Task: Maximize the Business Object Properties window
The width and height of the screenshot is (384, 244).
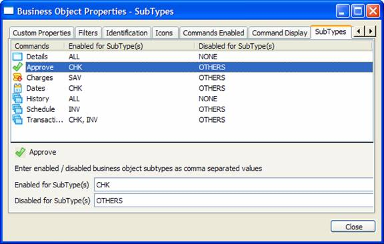Action: 357,11
